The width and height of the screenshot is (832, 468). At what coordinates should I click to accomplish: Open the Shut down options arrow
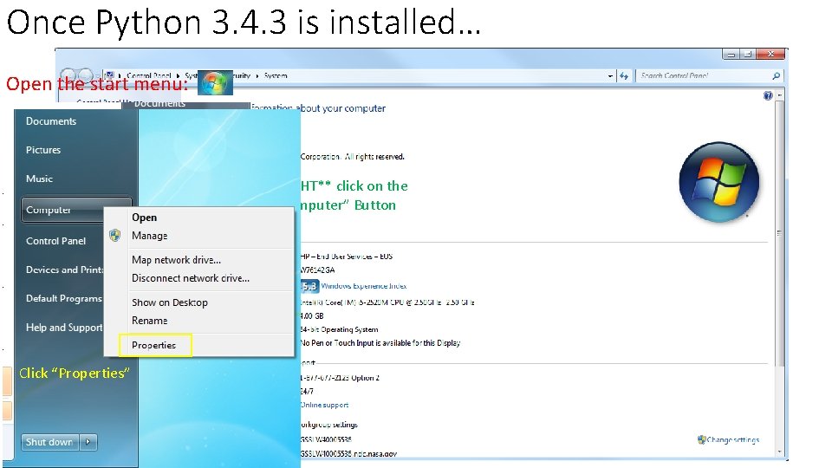(88, 441)
